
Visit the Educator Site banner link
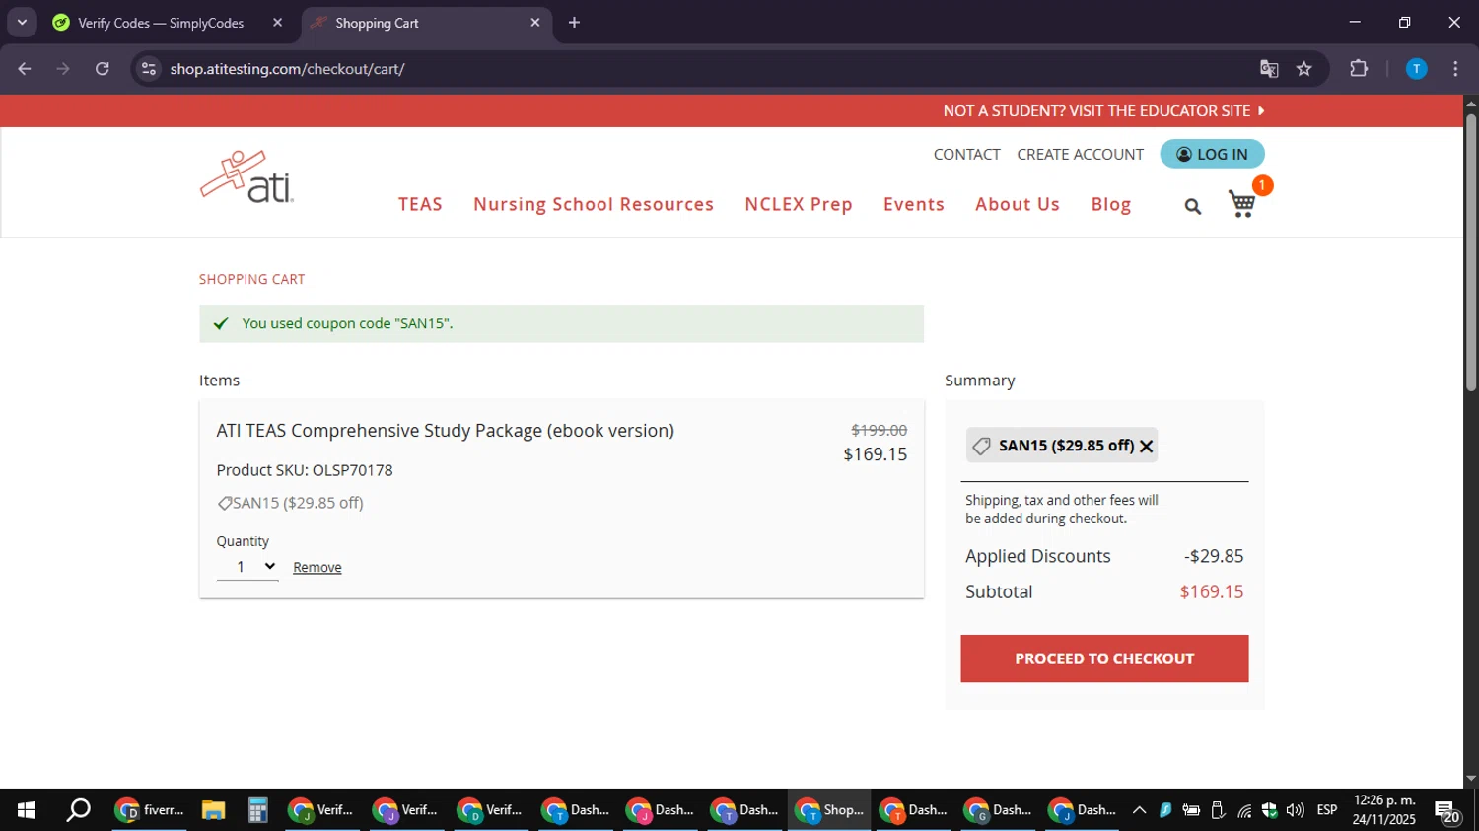click(1103, 110)
